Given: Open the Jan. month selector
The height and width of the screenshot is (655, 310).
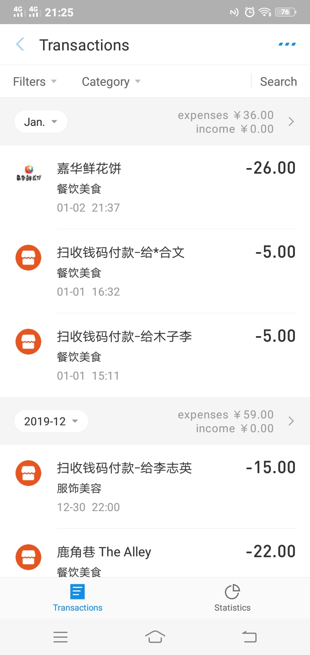Looking at the screenshot, I should coord(41,122).
